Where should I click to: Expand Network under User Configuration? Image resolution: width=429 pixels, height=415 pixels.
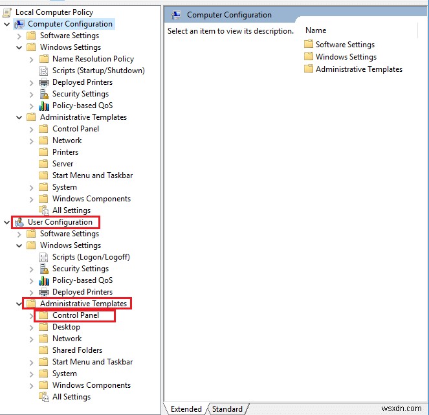[x=32, y=339]
